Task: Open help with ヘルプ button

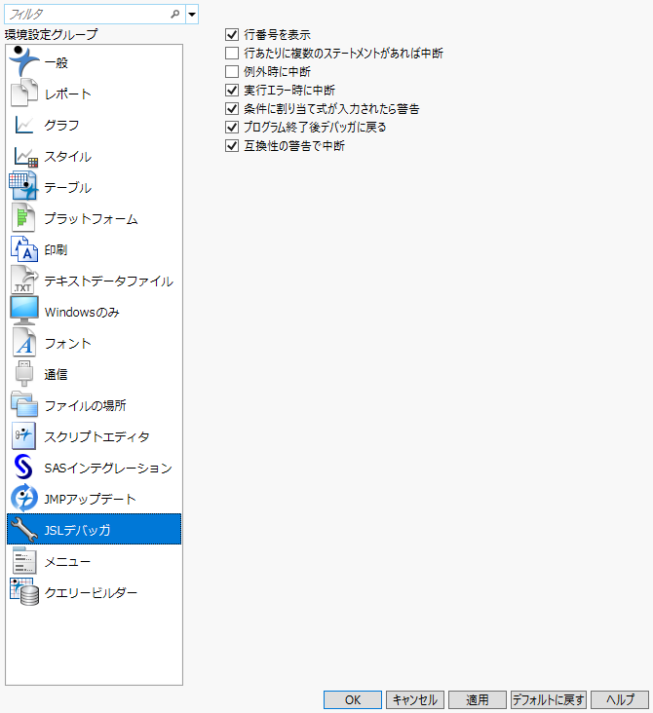Action: click(x=620, y=699)
